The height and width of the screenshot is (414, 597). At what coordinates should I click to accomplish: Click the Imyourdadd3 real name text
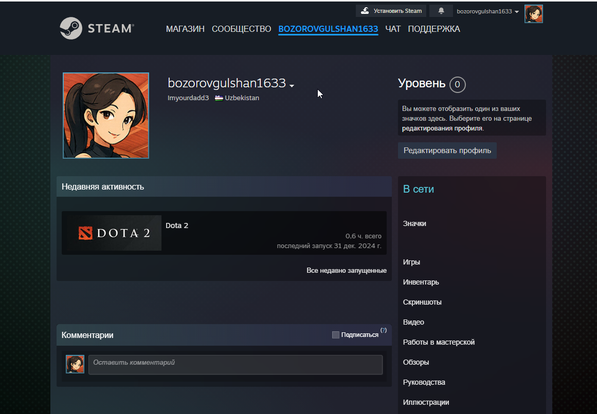pos(188,98)
